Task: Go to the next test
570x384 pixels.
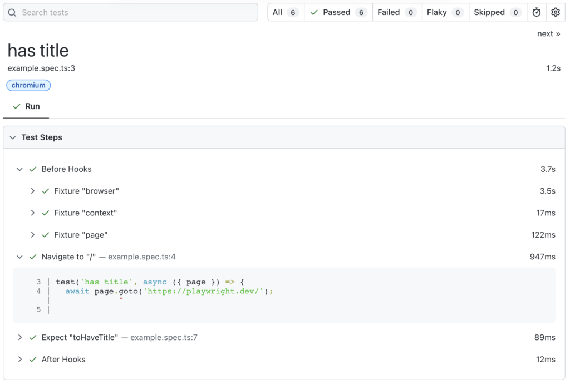Action: pyautogui.click(x=548, y=34)
